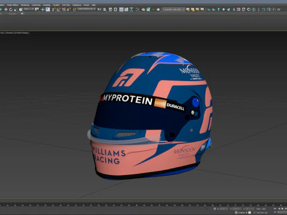The height and width of the screenshot is (215, 287).
Task: Toggle the Key Mode button
Action: click(x=276, y=213)
